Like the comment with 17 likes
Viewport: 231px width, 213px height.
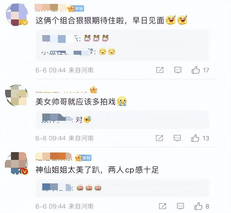[196, 70]
